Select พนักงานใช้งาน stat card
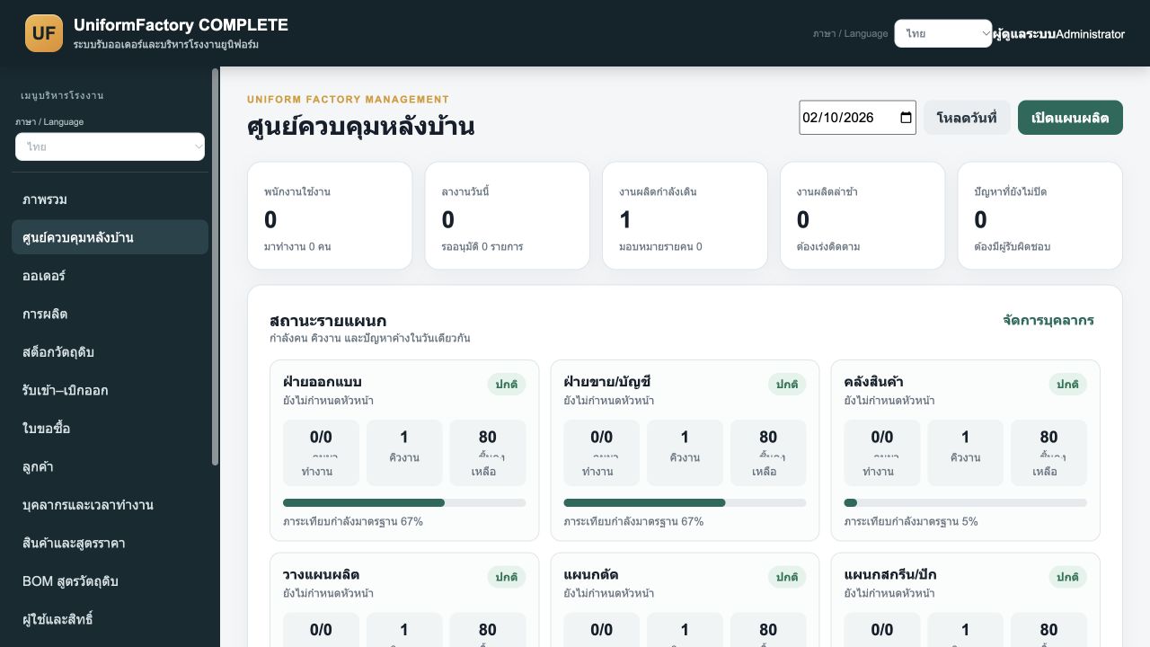 [x=330, y=216]
